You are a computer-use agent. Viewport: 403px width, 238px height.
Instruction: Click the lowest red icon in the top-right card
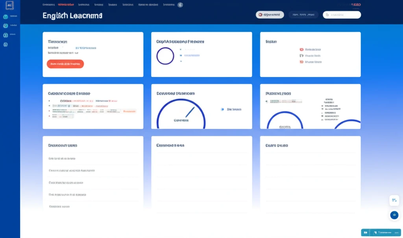(x=301, y=62)
